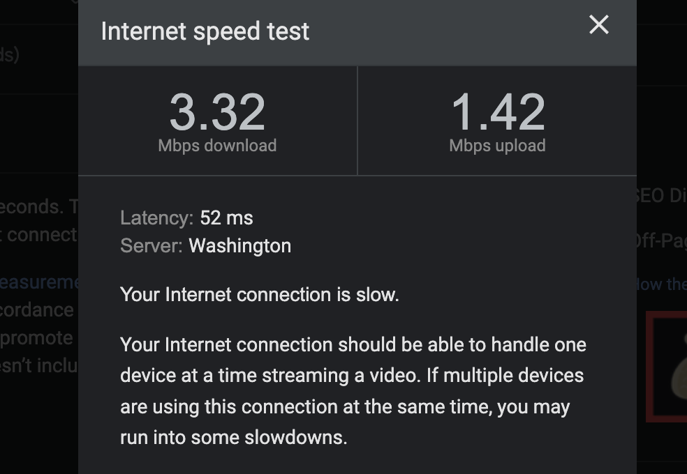Viewport: 687px width, 474px height.
Task: Click the Latency label
Action: (156, 218)
